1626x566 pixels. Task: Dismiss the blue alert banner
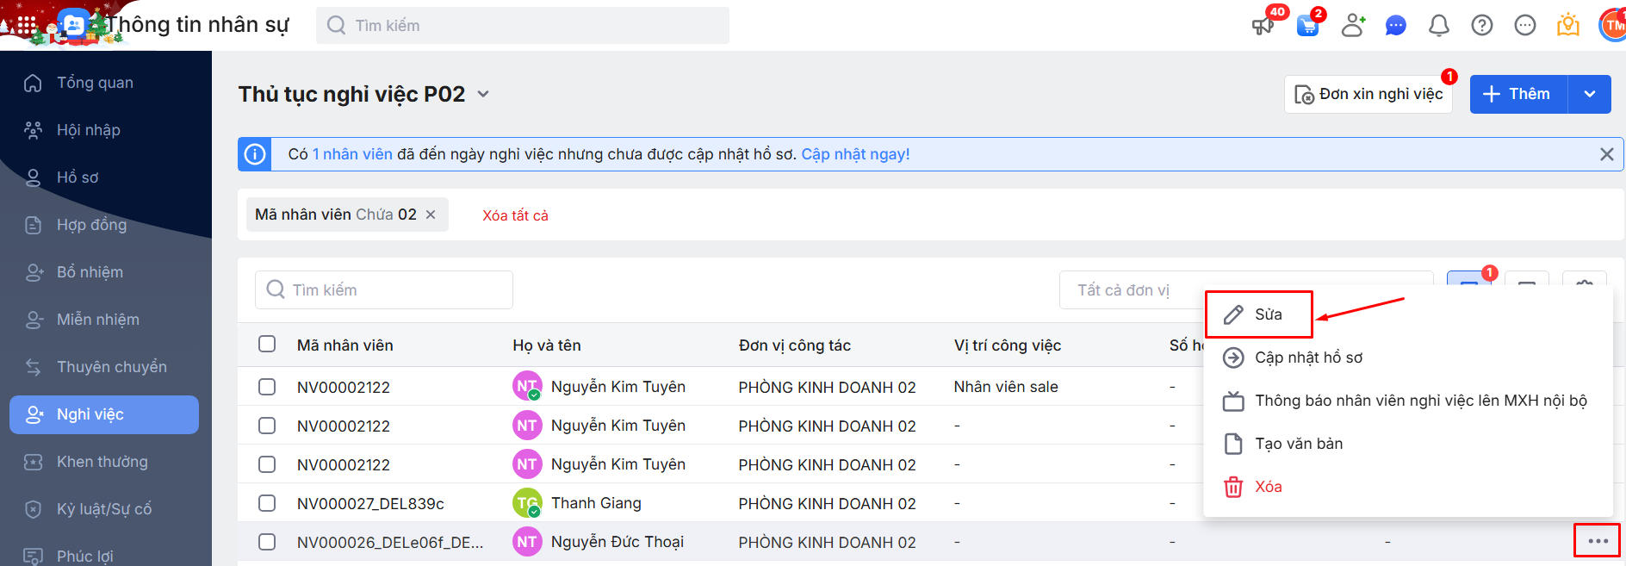[1607, 154]
